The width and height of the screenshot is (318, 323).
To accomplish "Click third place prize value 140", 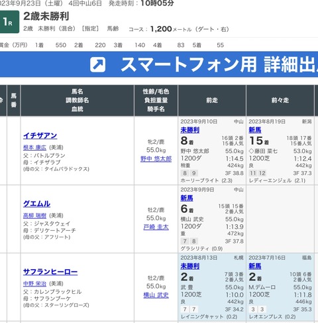I will [x=140, y=45].
